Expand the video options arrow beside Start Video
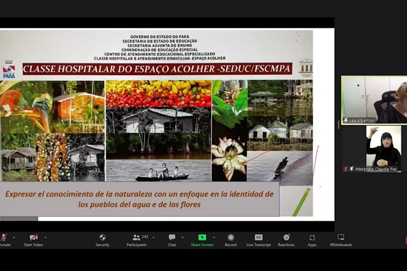The image size is (407, 271). tap(45, 237)
